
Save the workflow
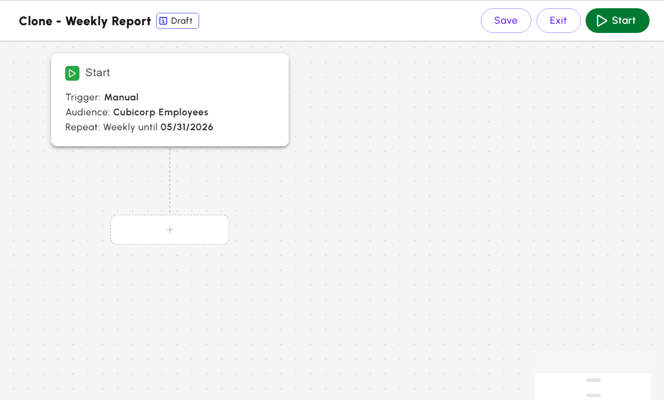[506, 21]
